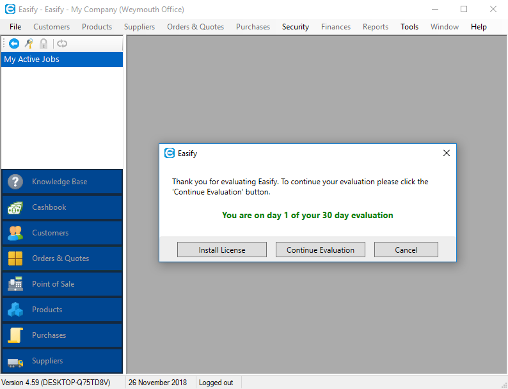Viewport: 508px width, 389px height.
Task: Open the Security menu
Action: coord(295,27)
